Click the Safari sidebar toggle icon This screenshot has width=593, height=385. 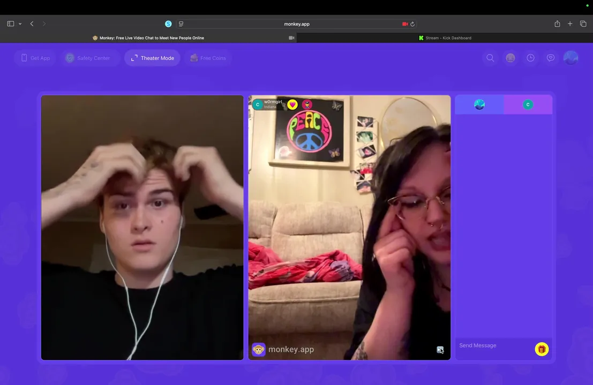[11, 24]
